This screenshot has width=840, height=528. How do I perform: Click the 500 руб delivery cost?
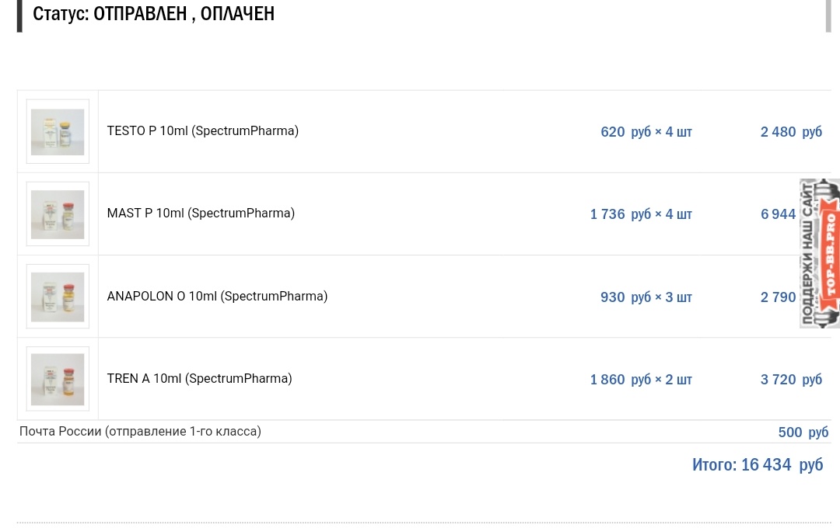pyautogui.click(x=803, y=432)
